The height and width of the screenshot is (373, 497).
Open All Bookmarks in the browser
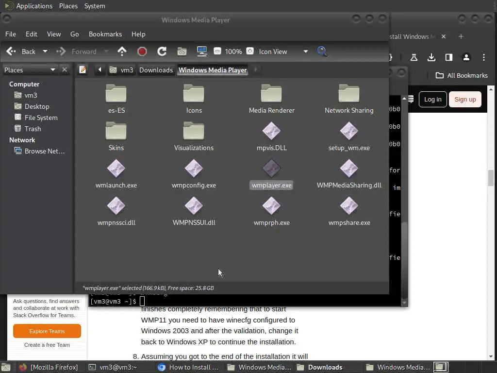[462, 75]
